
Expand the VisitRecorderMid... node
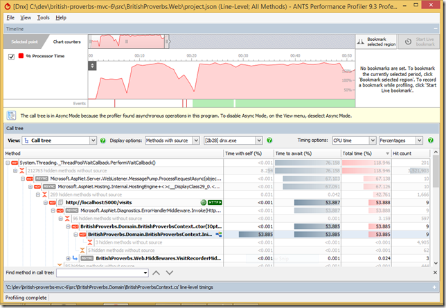click(x=69, y=259)
